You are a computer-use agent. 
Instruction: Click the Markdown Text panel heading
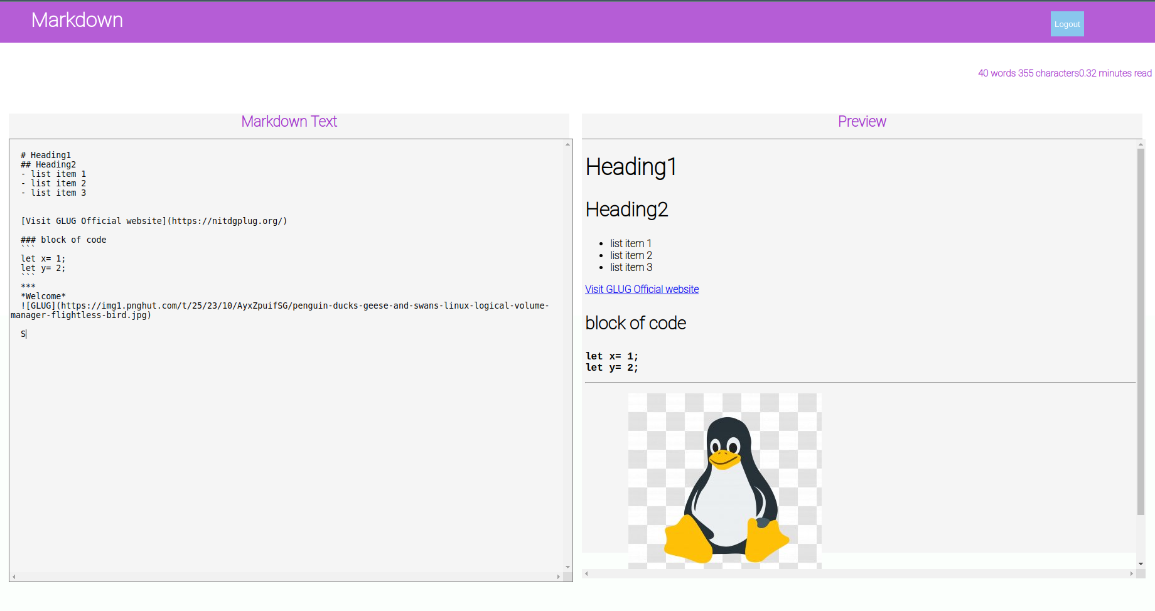[289, 122]
